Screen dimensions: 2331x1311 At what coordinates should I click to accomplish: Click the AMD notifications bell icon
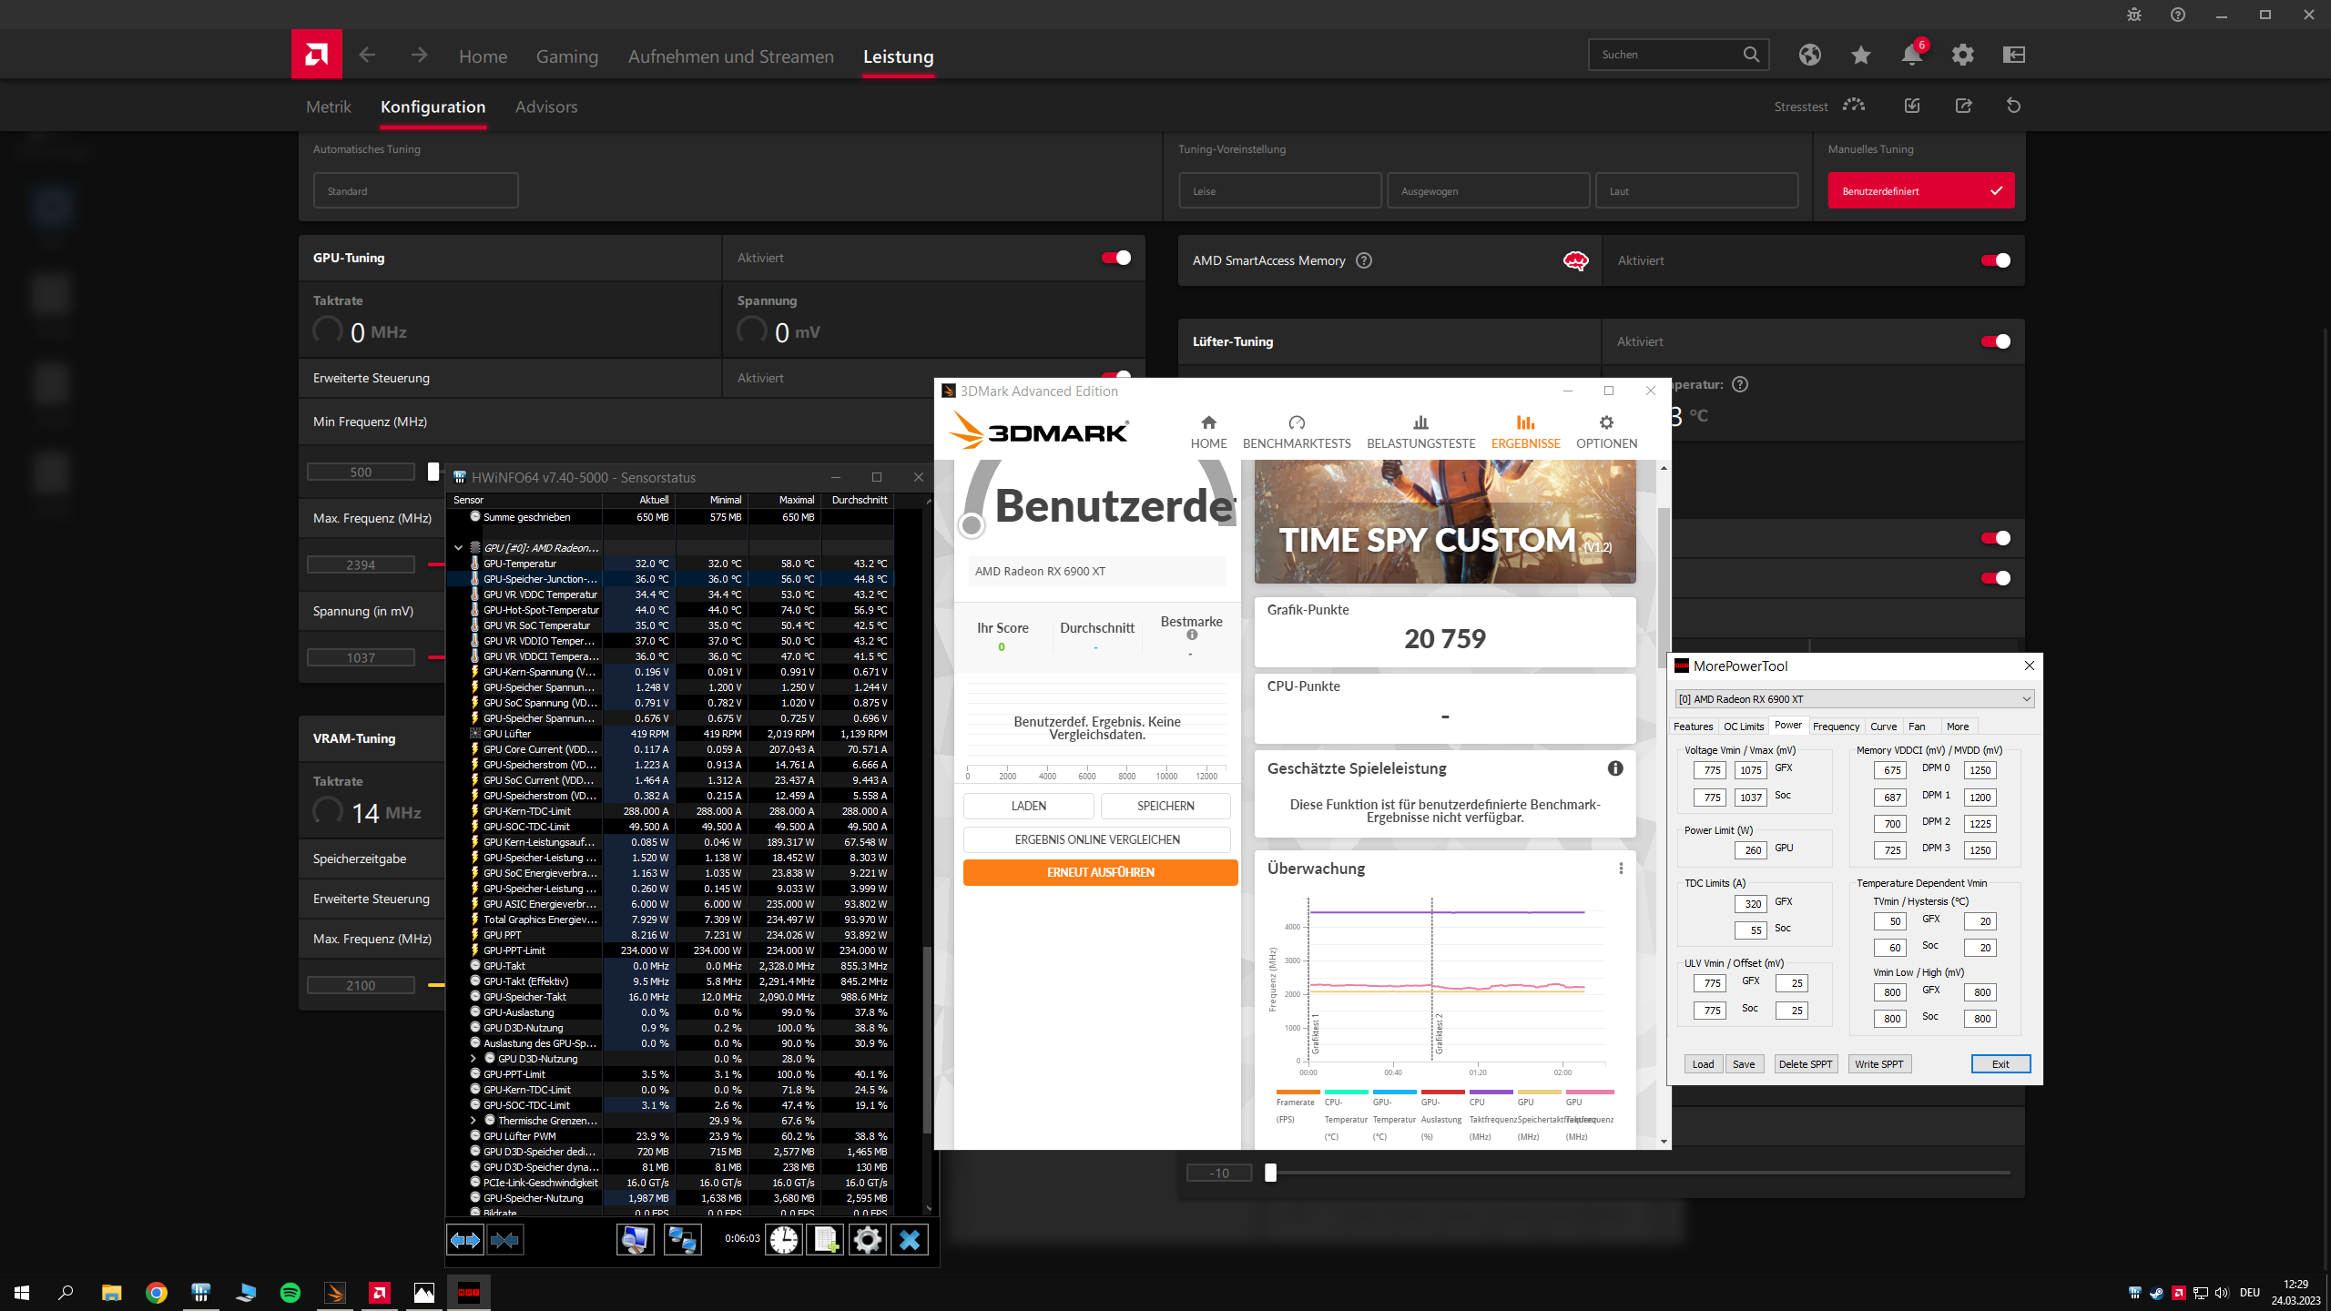pos(1910,56)
